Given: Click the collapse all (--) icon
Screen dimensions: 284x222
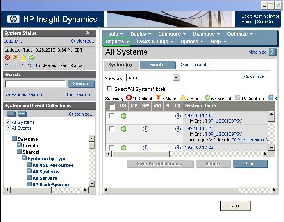Looking at the screenshot, I should point(22,114).
